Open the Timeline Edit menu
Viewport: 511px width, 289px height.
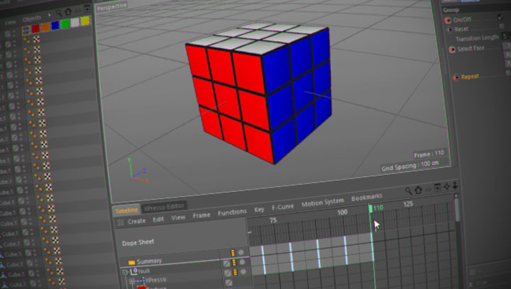[x=158, y=220]
